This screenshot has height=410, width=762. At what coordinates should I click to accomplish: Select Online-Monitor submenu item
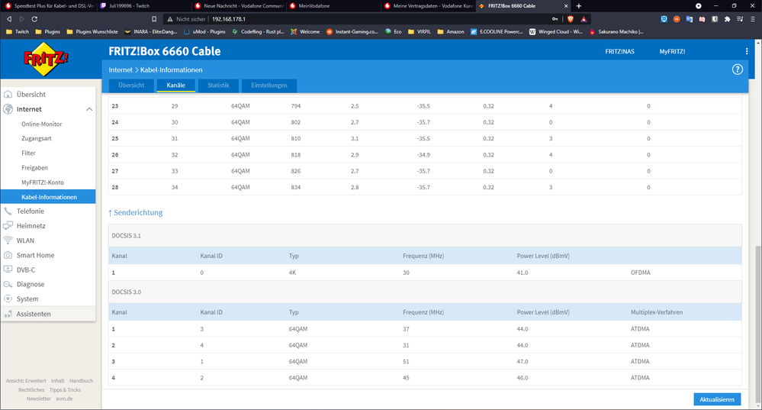coord(42,124)
